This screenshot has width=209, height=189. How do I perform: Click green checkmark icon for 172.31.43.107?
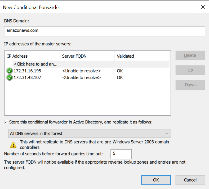point(10,77)
